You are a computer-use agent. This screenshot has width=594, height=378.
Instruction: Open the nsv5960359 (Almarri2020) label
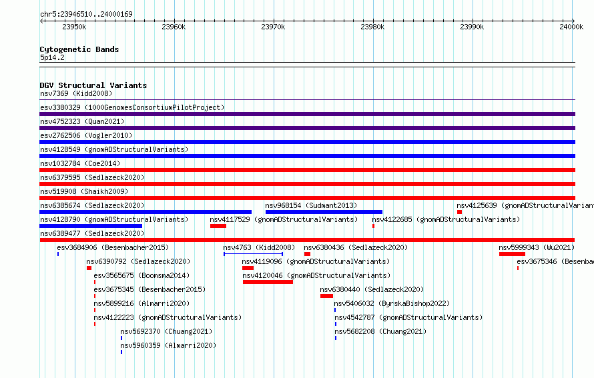pyautogui.click(x=168, y=345)
